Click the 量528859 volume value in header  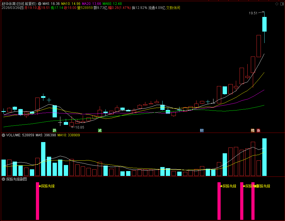85,8
